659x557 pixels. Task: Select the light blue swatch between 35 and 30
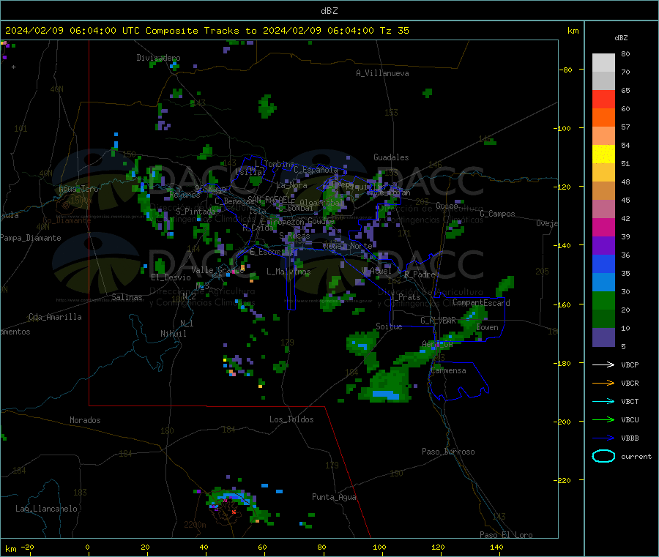(x=603, y=283)
